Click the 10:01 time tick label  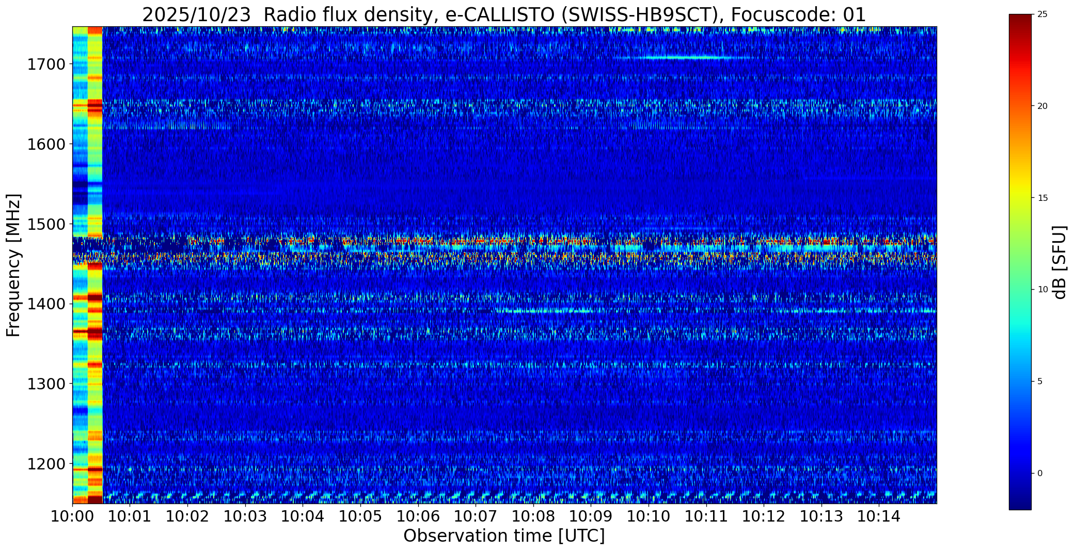(x=130, y=516)
